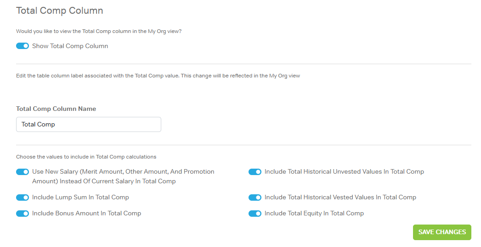Click the bold 'Total Comp Column Name' field label
This screenshot has width=481, height=247.
[56, 109]
